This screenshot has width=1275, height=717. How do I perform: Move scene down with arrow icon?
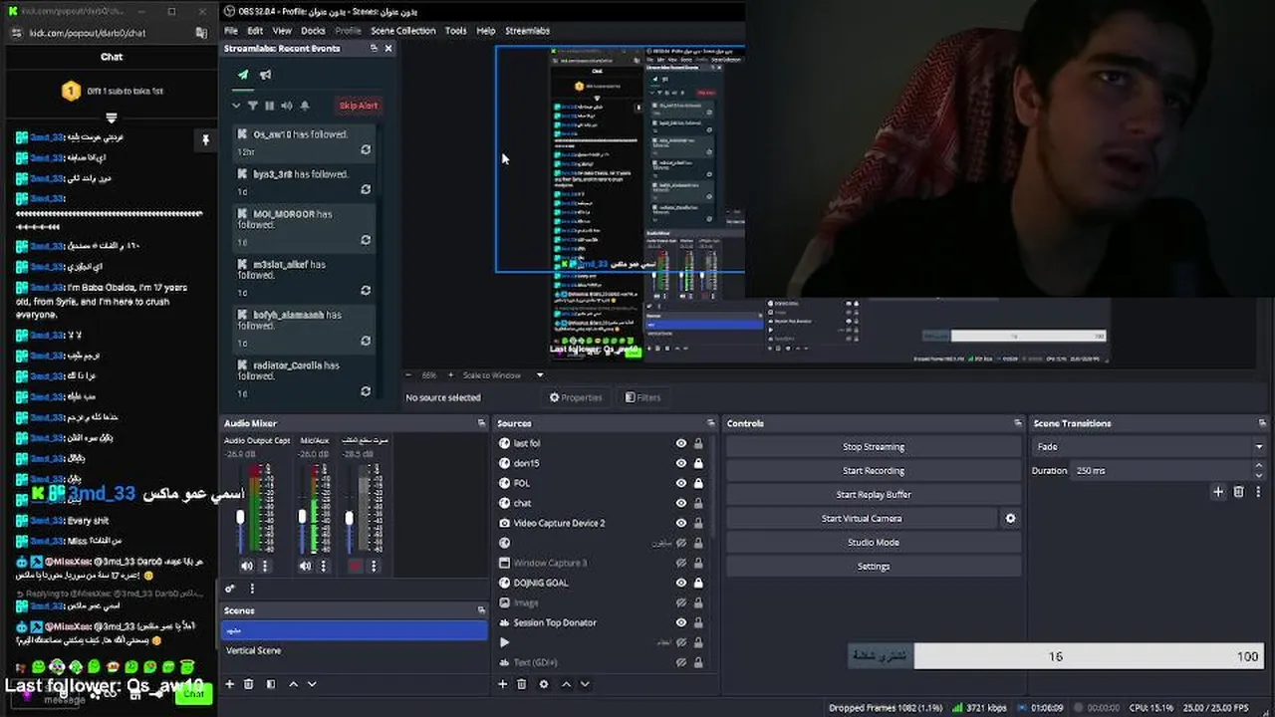point(312,684)
